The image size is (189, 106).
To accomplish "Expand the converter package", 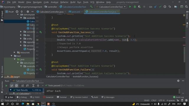I will tap(21, 32).
